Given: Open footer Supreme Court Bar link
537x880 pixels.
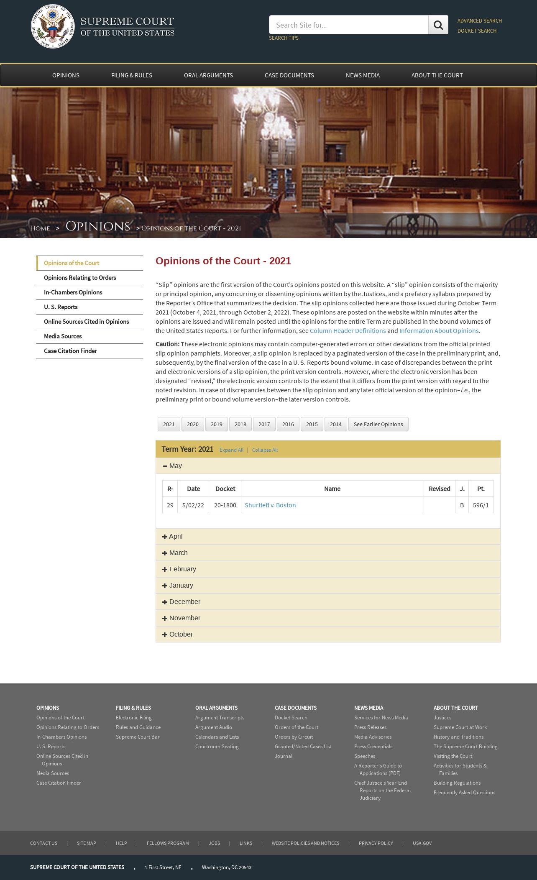Looking at the screenshot, I should coord(138,737).
